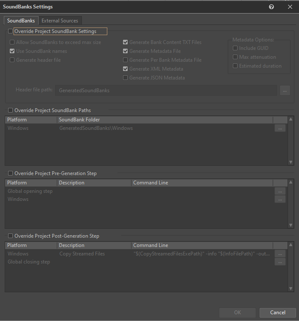Cancel the SoundBanks Settings dialog
Screen dimensions: 299x321
tap(278, 313)
